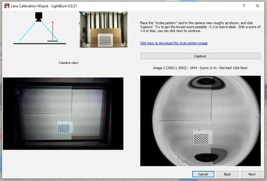Click the live camera view image
This screenshot has height=181, width=267.
click(x=63, y=114)
